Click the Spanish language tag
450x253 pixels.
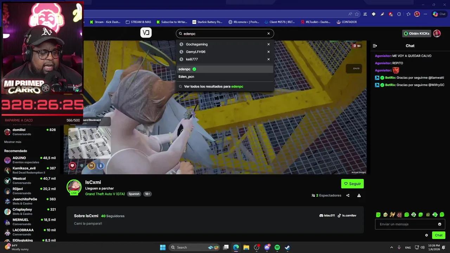coord(134,194)
